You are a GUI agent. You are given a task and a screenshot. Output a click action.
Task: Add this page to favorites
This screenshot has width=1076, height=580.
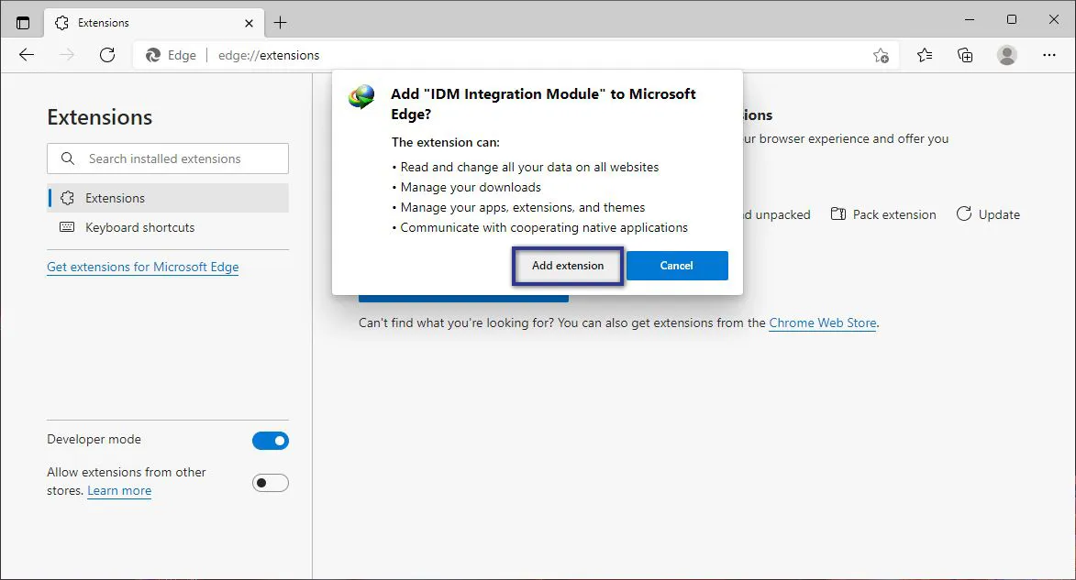(x=880, y=56)
